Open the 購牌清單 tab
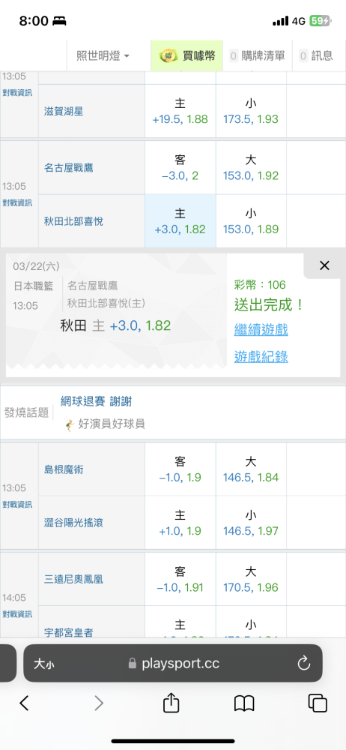The image size is (346, 750). (x=258, y=55)
